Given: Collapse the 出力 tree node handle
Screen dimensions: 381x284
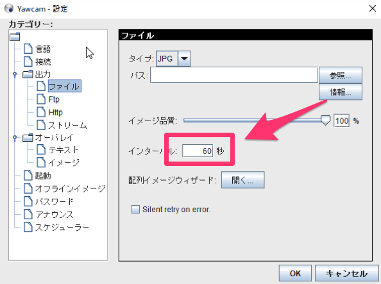Looking at the screenshot, I should pos(15,74).
